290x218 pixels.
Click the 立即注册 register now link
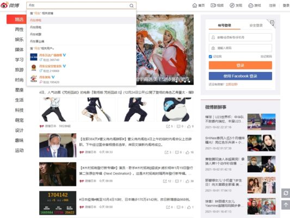pyautogui.click(x=232, y=84)
